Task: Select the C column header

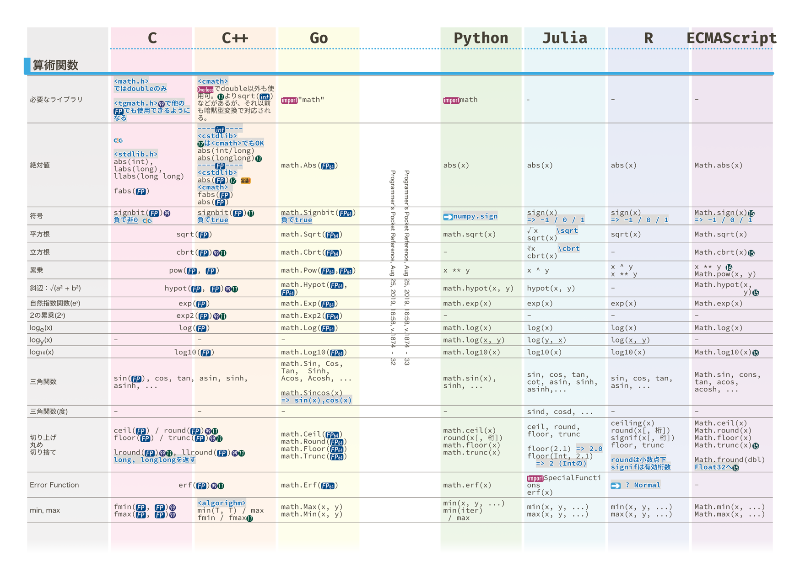Action: click(x=152, y=38)
